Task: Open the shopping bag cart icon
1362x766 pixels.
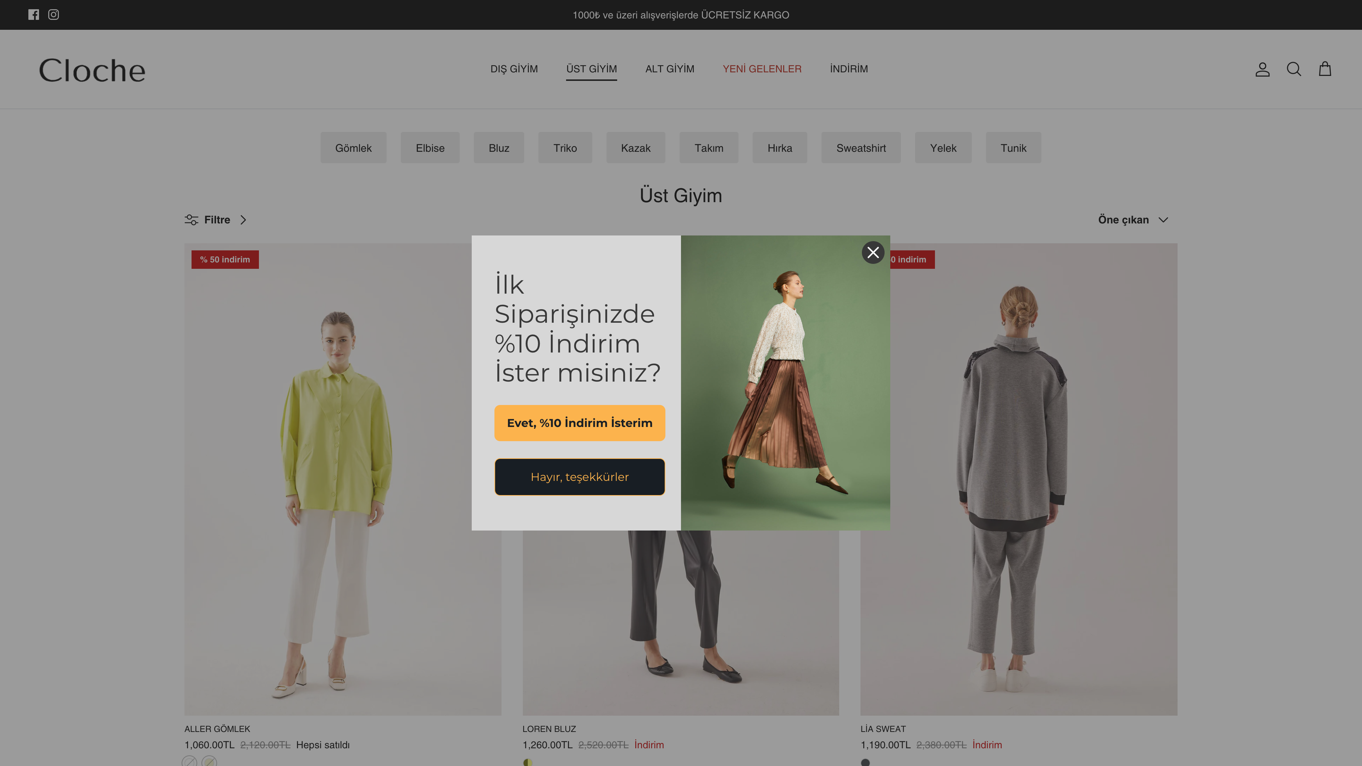Action: point(1324,69)
